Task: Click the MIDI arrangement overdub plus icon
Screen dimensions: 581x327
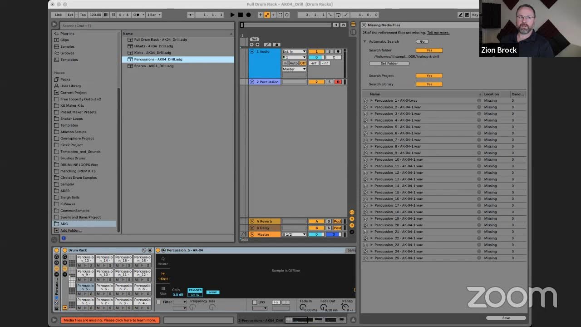Action: coord(261,15)
